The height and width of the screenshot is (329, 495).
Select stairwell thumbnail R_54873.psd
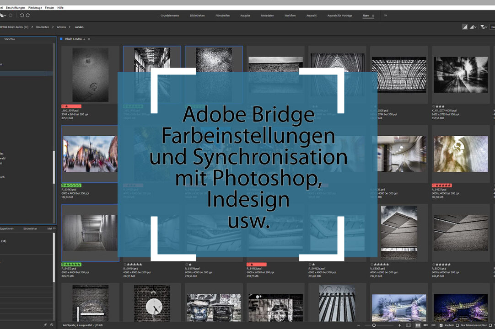[90, 233]
